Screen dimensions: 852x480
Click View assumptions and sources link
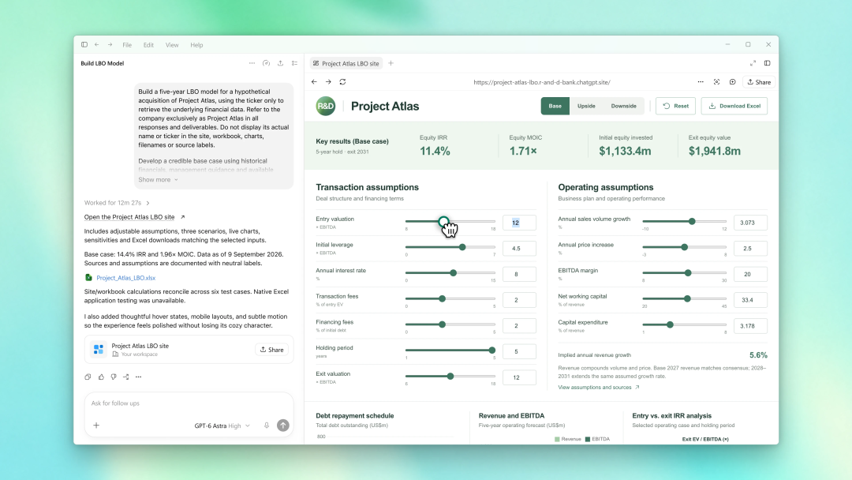598,388
